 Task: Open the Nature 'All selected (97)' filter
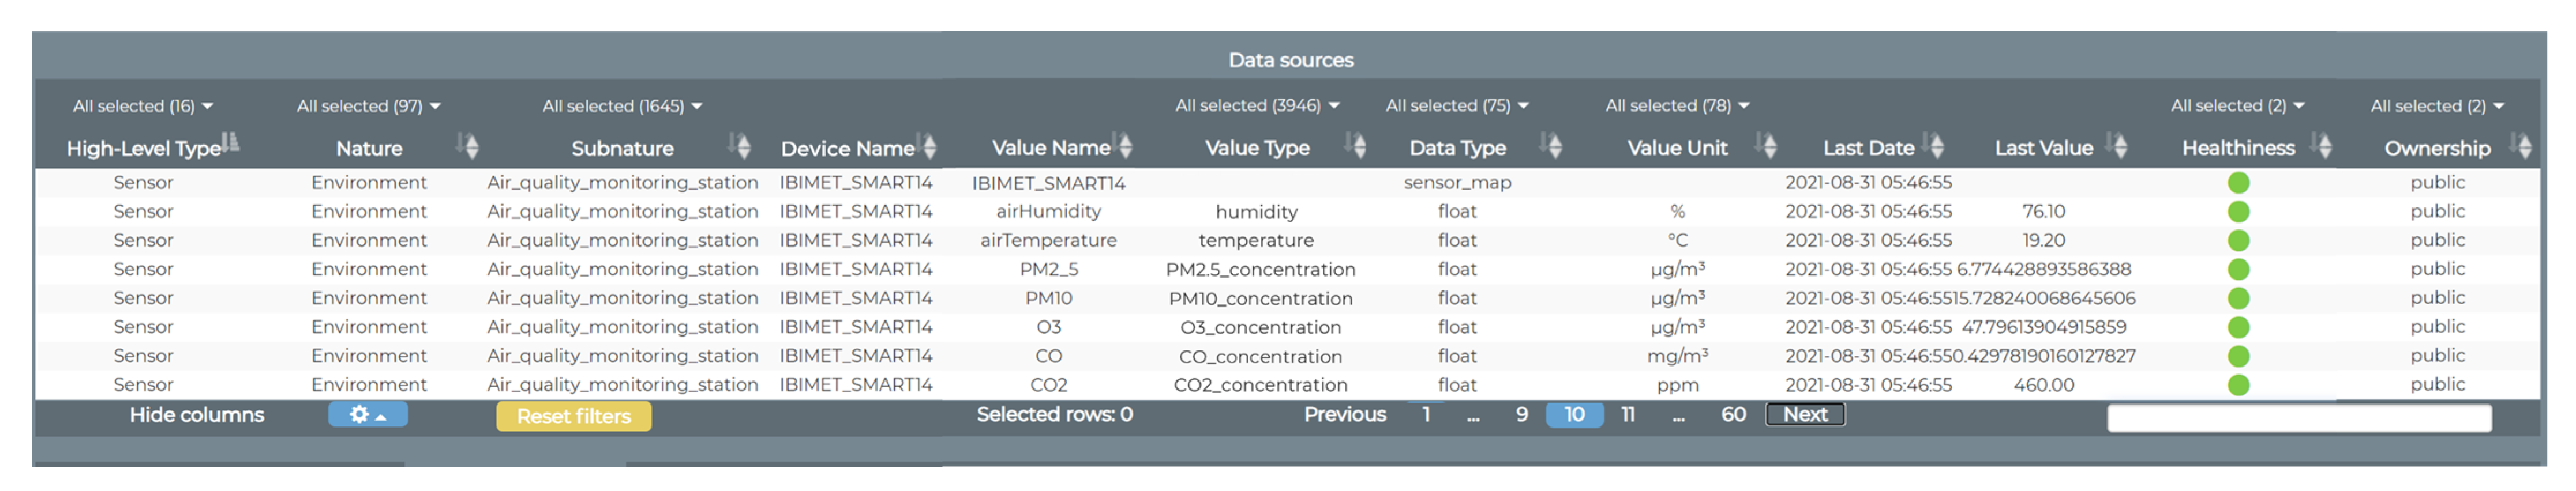coord(368,106)
